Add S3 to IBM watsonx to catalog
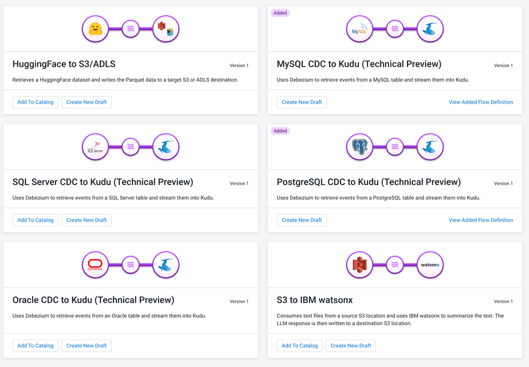 click(300, 346)
